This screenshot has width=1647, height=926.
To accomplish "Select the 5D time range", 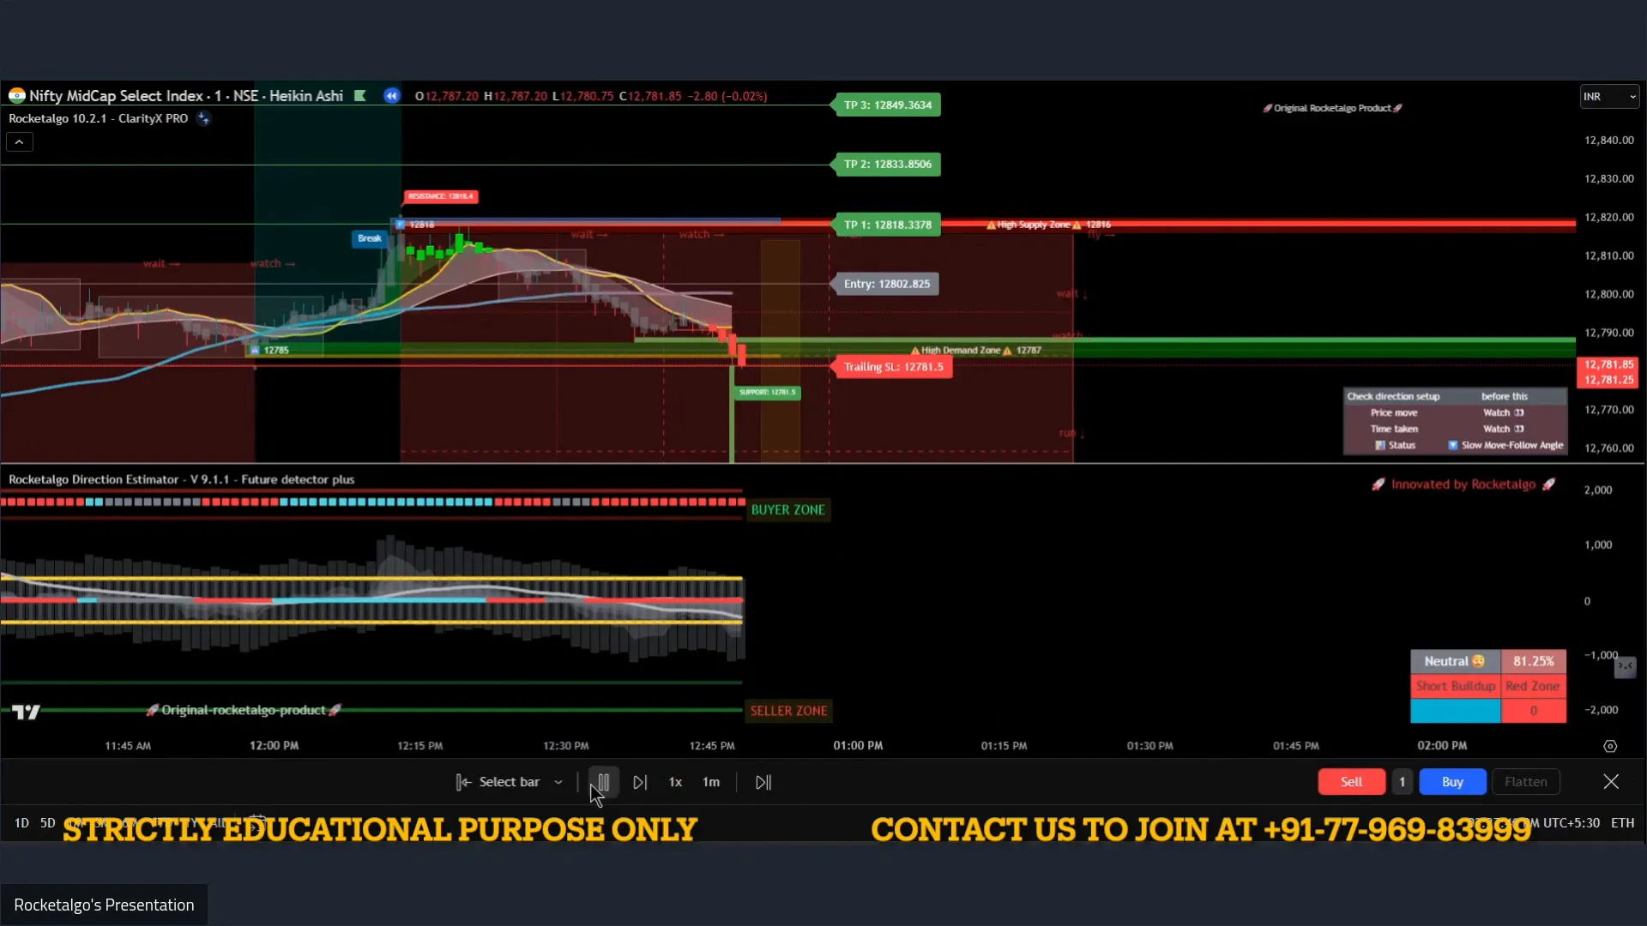I will tap(48, 823).
